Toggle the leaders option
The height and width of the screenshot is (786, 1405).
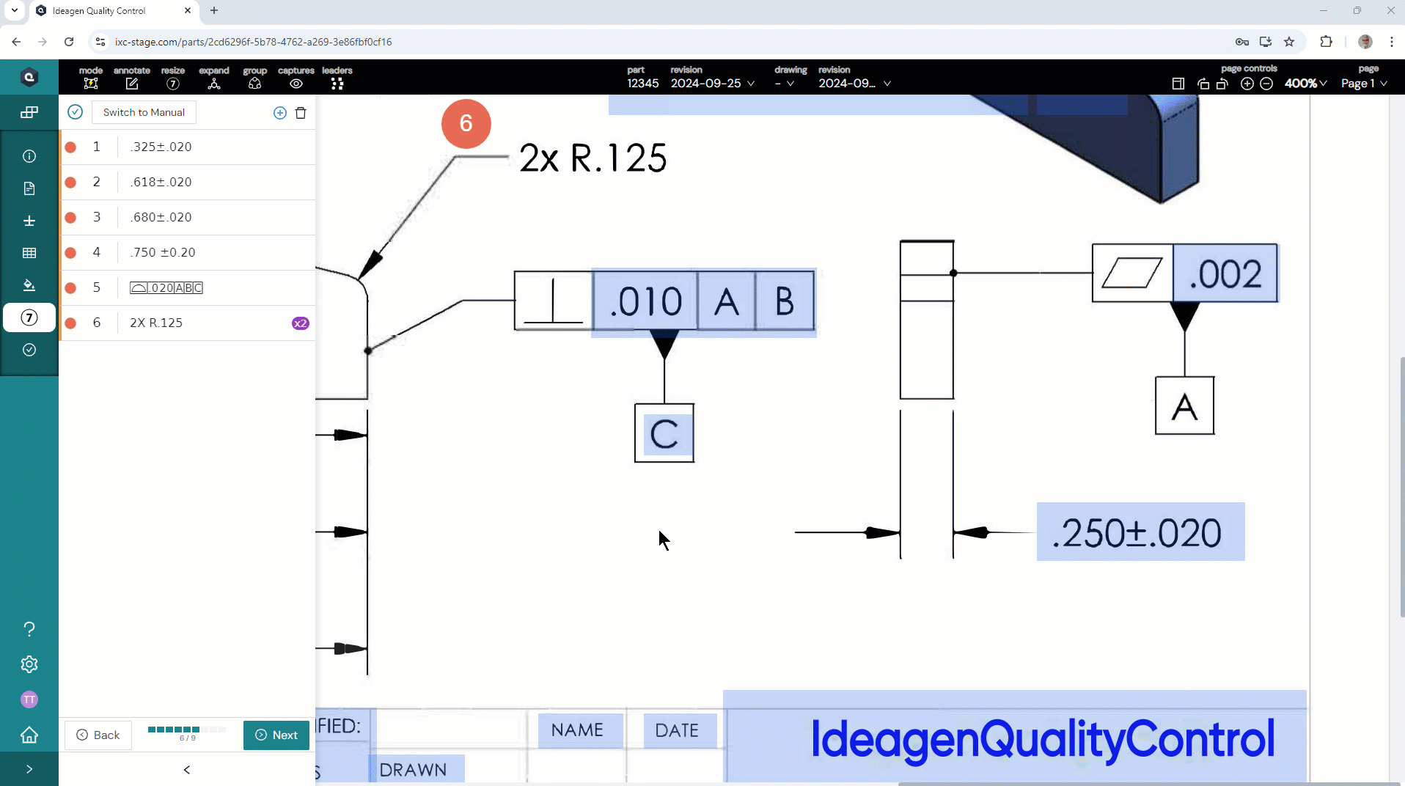[337, 84]
